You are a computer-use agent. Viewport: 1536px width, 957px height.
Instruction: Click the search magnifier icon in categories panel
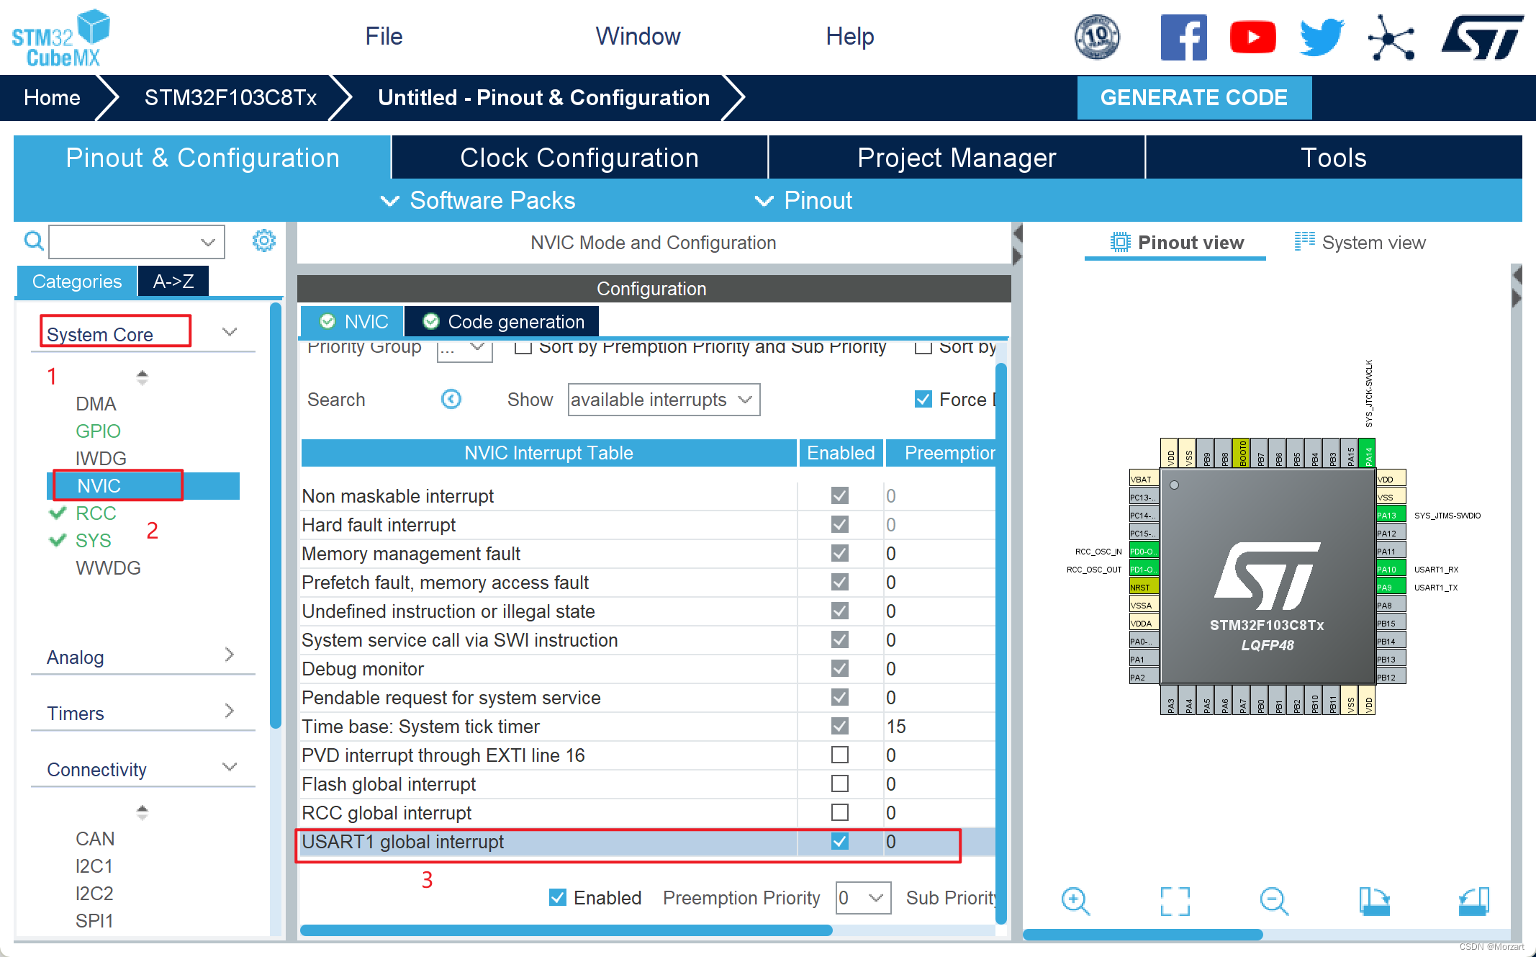33,241
